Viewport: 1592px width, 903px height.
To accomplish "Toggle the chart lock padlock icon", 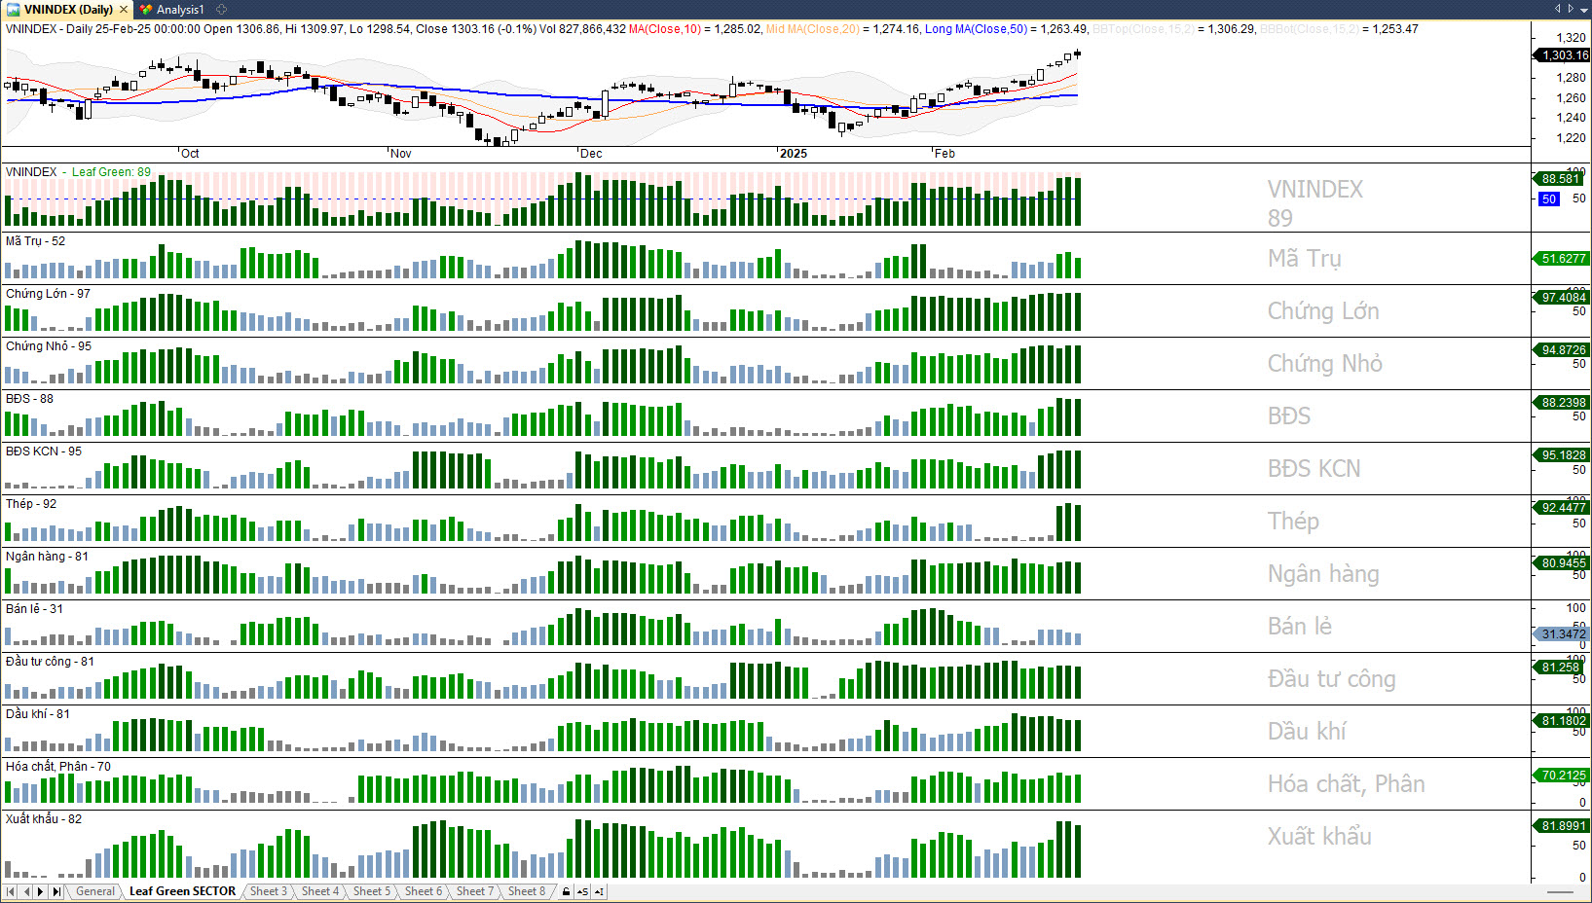I will click(566, 891).
